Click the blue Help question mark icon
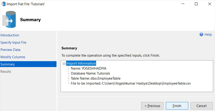The image size is (215, 111). (201, 34)
